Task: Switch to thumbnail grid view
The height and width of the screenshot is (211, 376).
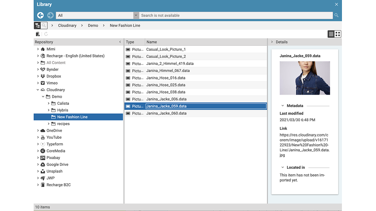Action: click(x=338, y=34)
